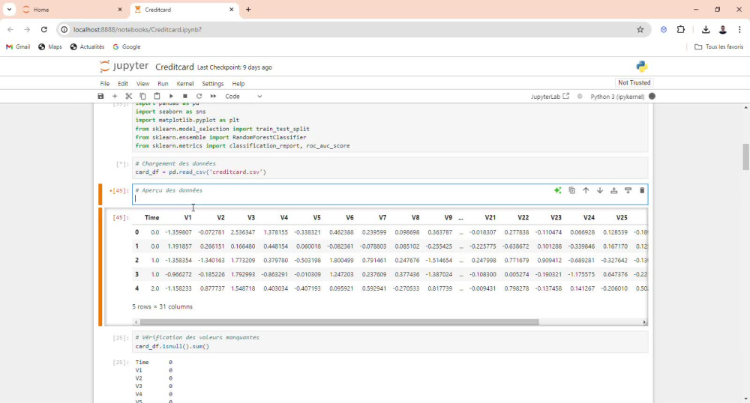This screenshot has height=403, width=750.
Task: Open the browser downloads icon
Action: pos(706,30)
